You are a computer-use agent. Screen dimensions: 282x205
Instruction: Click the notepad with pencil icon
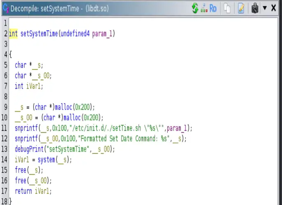click(241, 8)
